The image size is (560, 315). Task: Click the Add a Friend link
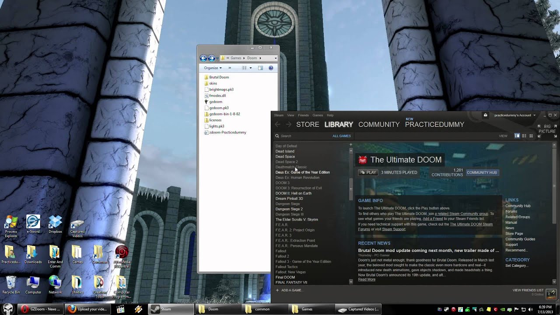point(433,219)
